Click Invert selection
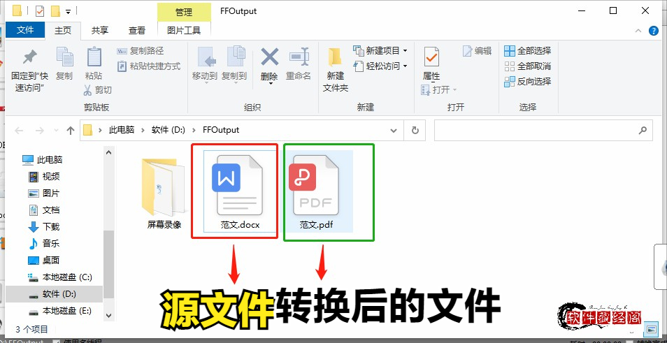Screen dimensions: 667x343 [527, 81]
